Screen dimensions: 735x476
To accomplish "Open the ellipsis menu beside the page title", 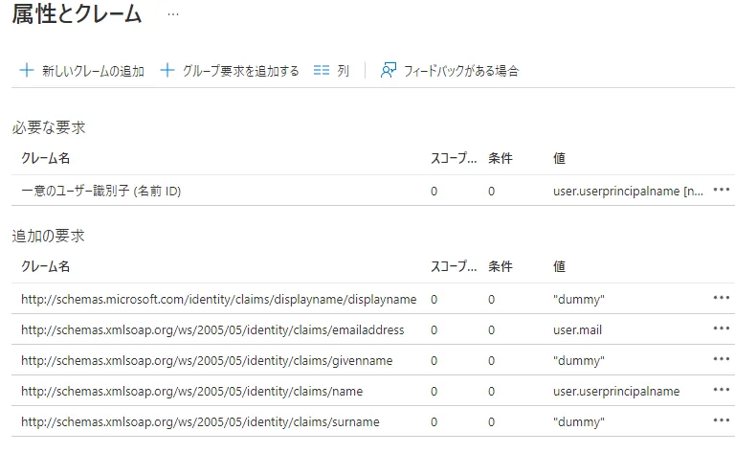I will [x=172, y=15].
